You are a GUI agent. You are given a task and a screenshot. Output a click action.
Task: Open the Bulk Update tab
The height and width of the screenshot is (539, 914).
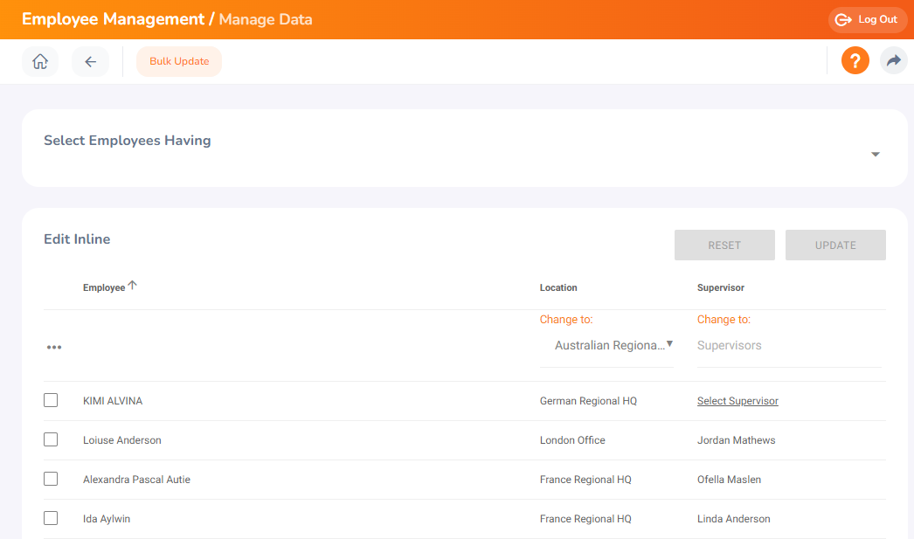point(179,62)
